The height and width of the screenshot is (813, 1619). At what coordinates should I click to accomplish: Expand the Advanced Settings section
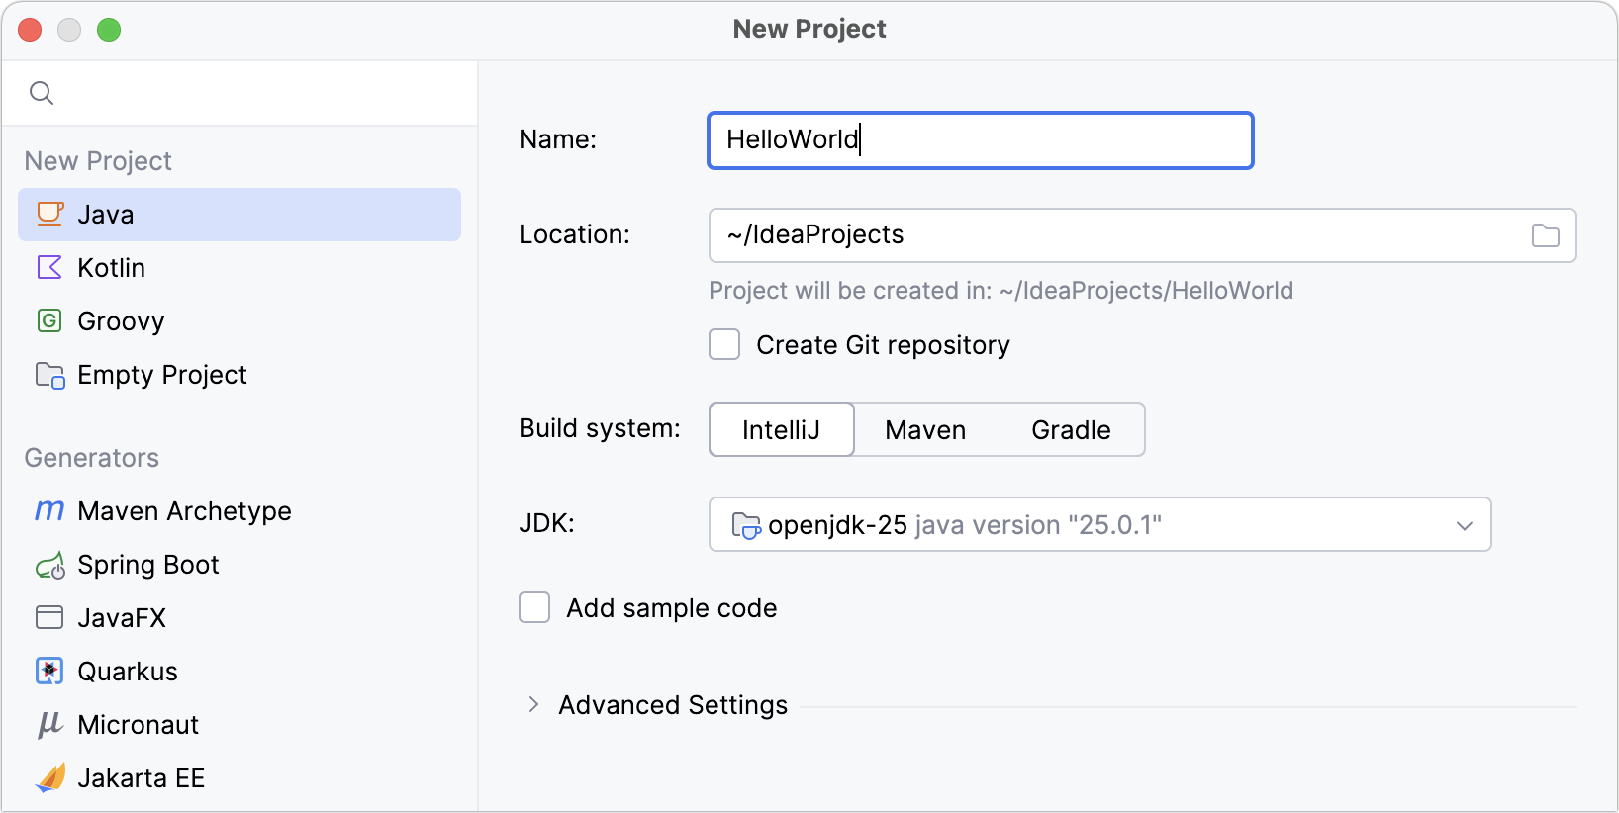point(533,704)
